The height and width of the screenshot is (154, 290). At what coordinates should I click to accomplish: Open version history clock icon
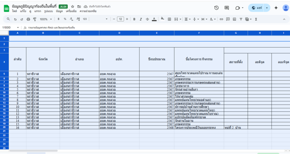click(x=216, y=8)
